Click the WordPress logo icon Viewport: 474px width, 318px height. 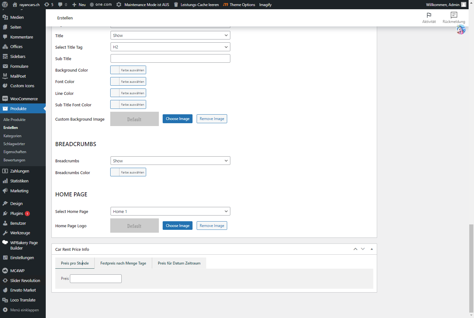tap(5, 4)
